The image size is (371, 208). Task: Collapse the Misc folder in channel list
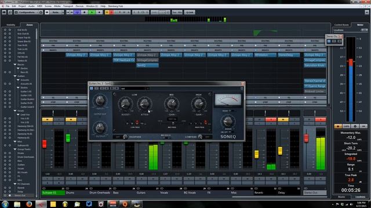tap(15, 142)
